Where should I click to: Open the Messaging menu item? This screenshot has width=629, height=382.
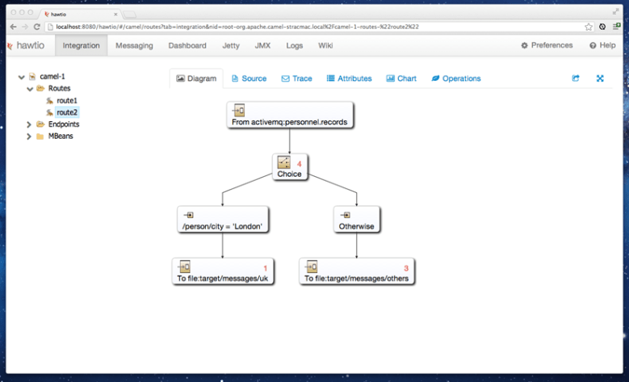click(x=134, y=46)
